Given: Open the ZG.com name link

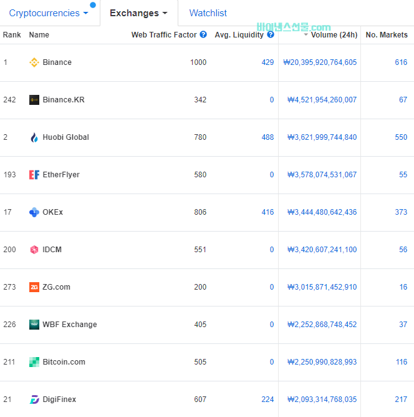Looking at the screenshot, I should click(56, 287).
